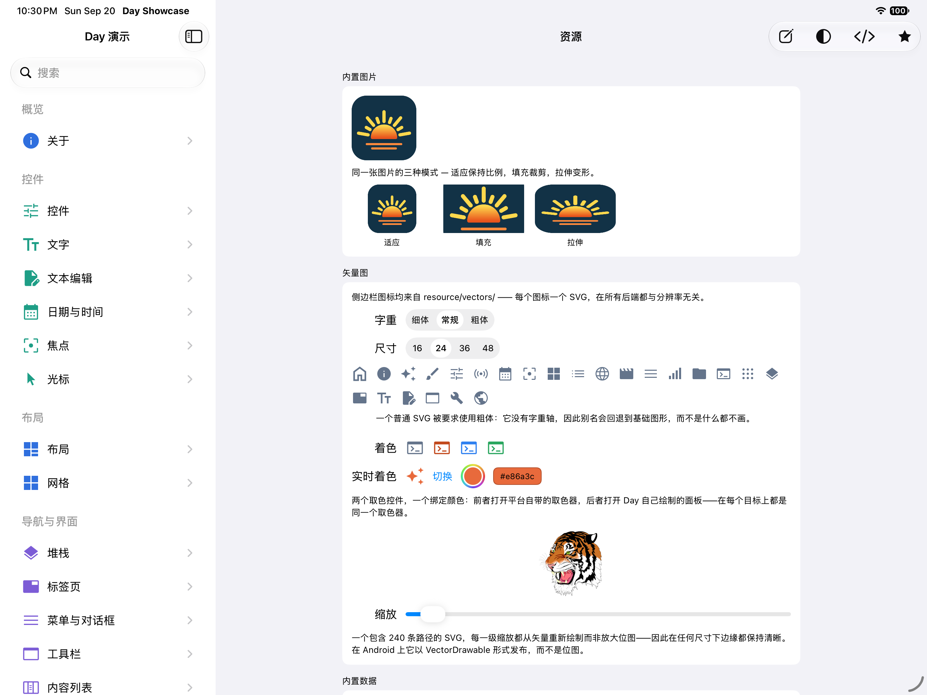Click the 缩放 slider track
This screenshot has width=927, height=695.
click(598, 614)
